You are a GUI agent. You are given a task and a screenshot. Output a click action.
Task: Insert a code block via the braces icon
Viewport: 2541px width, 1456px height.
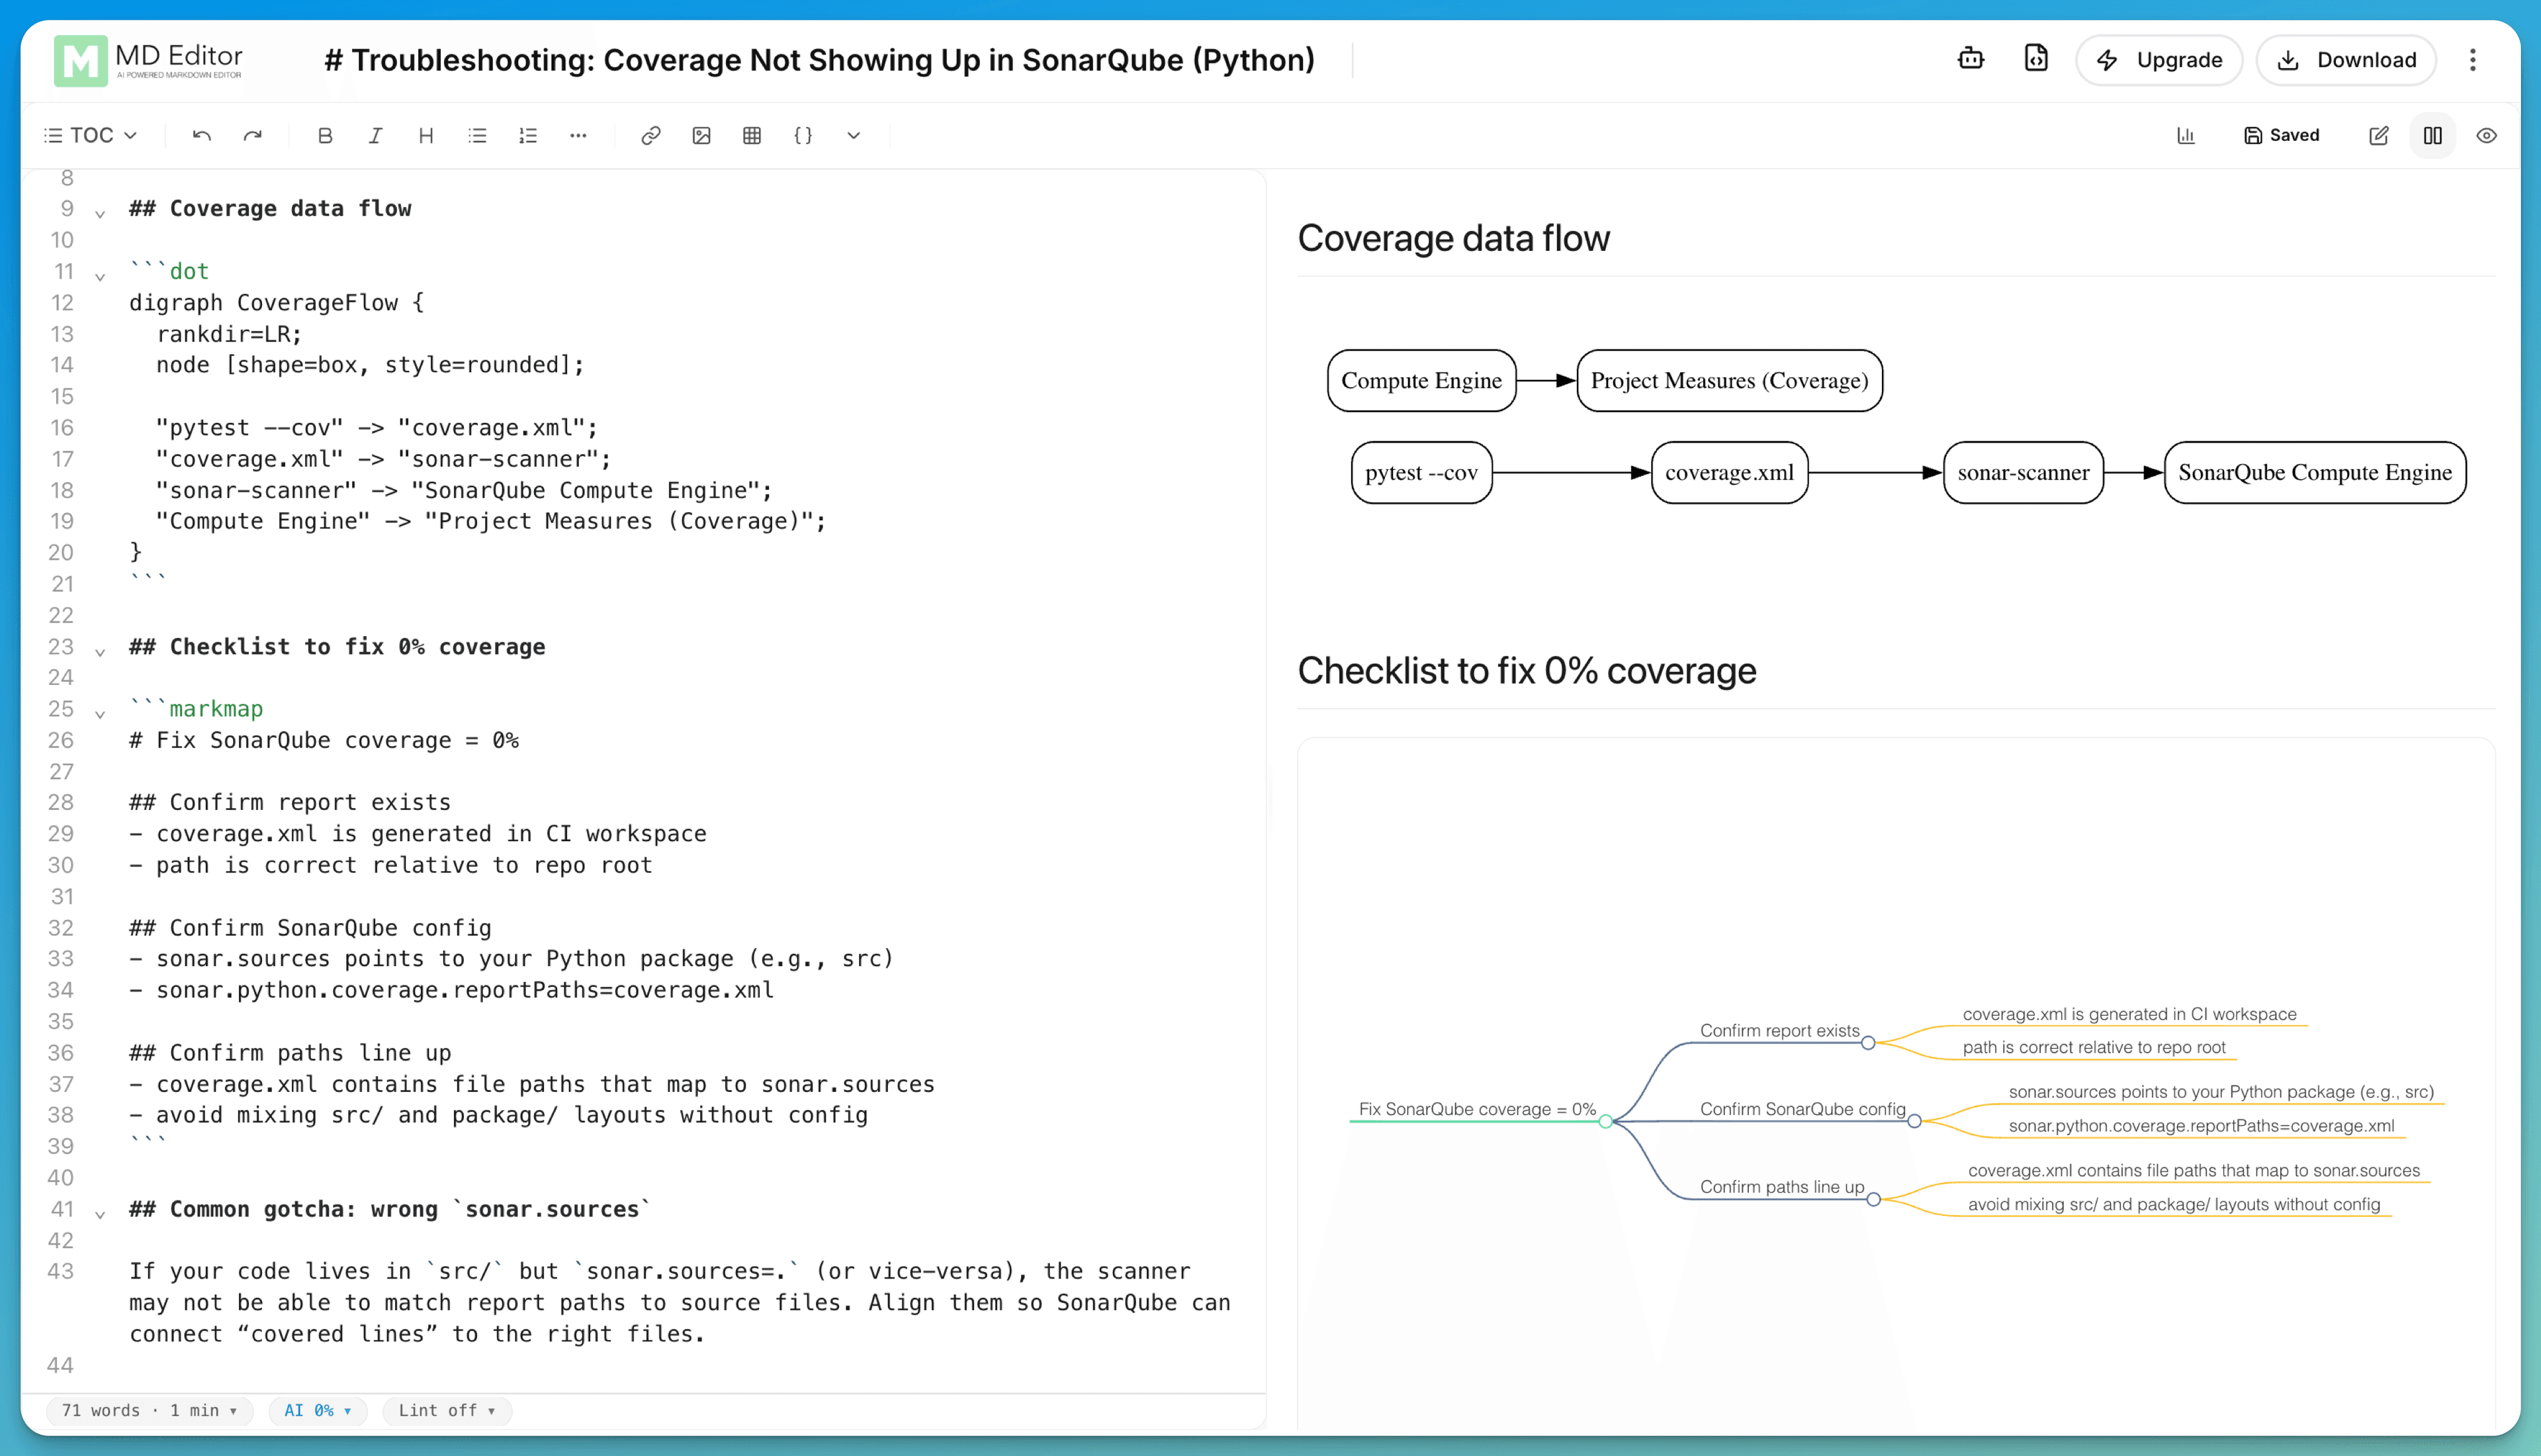click(x=803, y=135)
